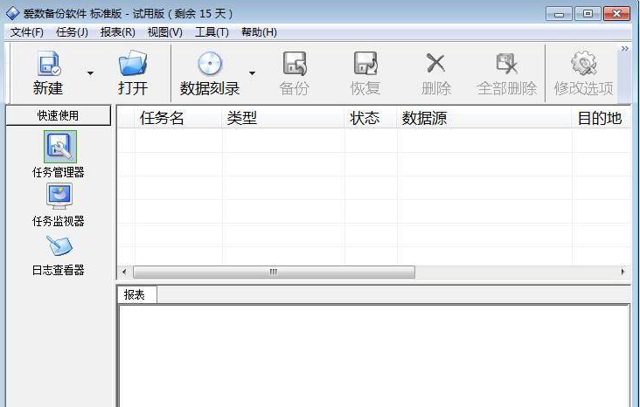Select the 任务管理器 sidebar icon
The width and height of the screenshot is (640, 407).
coord(60,147)
